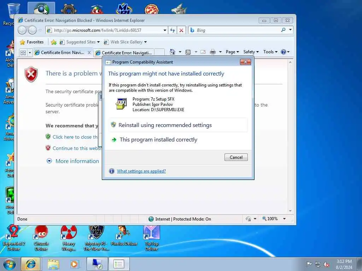Click the vertical scrollbar down arrow

pos(291,211)
